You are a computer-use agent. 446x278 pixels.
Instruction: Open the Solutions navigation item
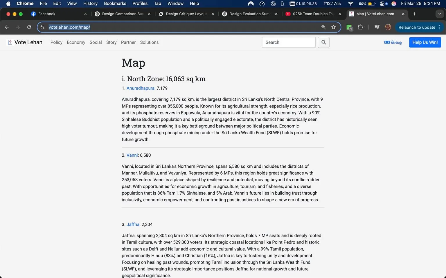(x=149, y=42)
